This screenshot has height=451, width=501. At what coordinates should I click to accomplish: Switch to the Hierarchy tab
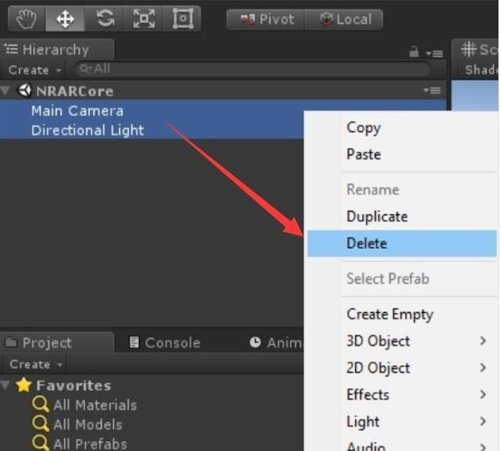pyautogui.click(x=57, y=50)
